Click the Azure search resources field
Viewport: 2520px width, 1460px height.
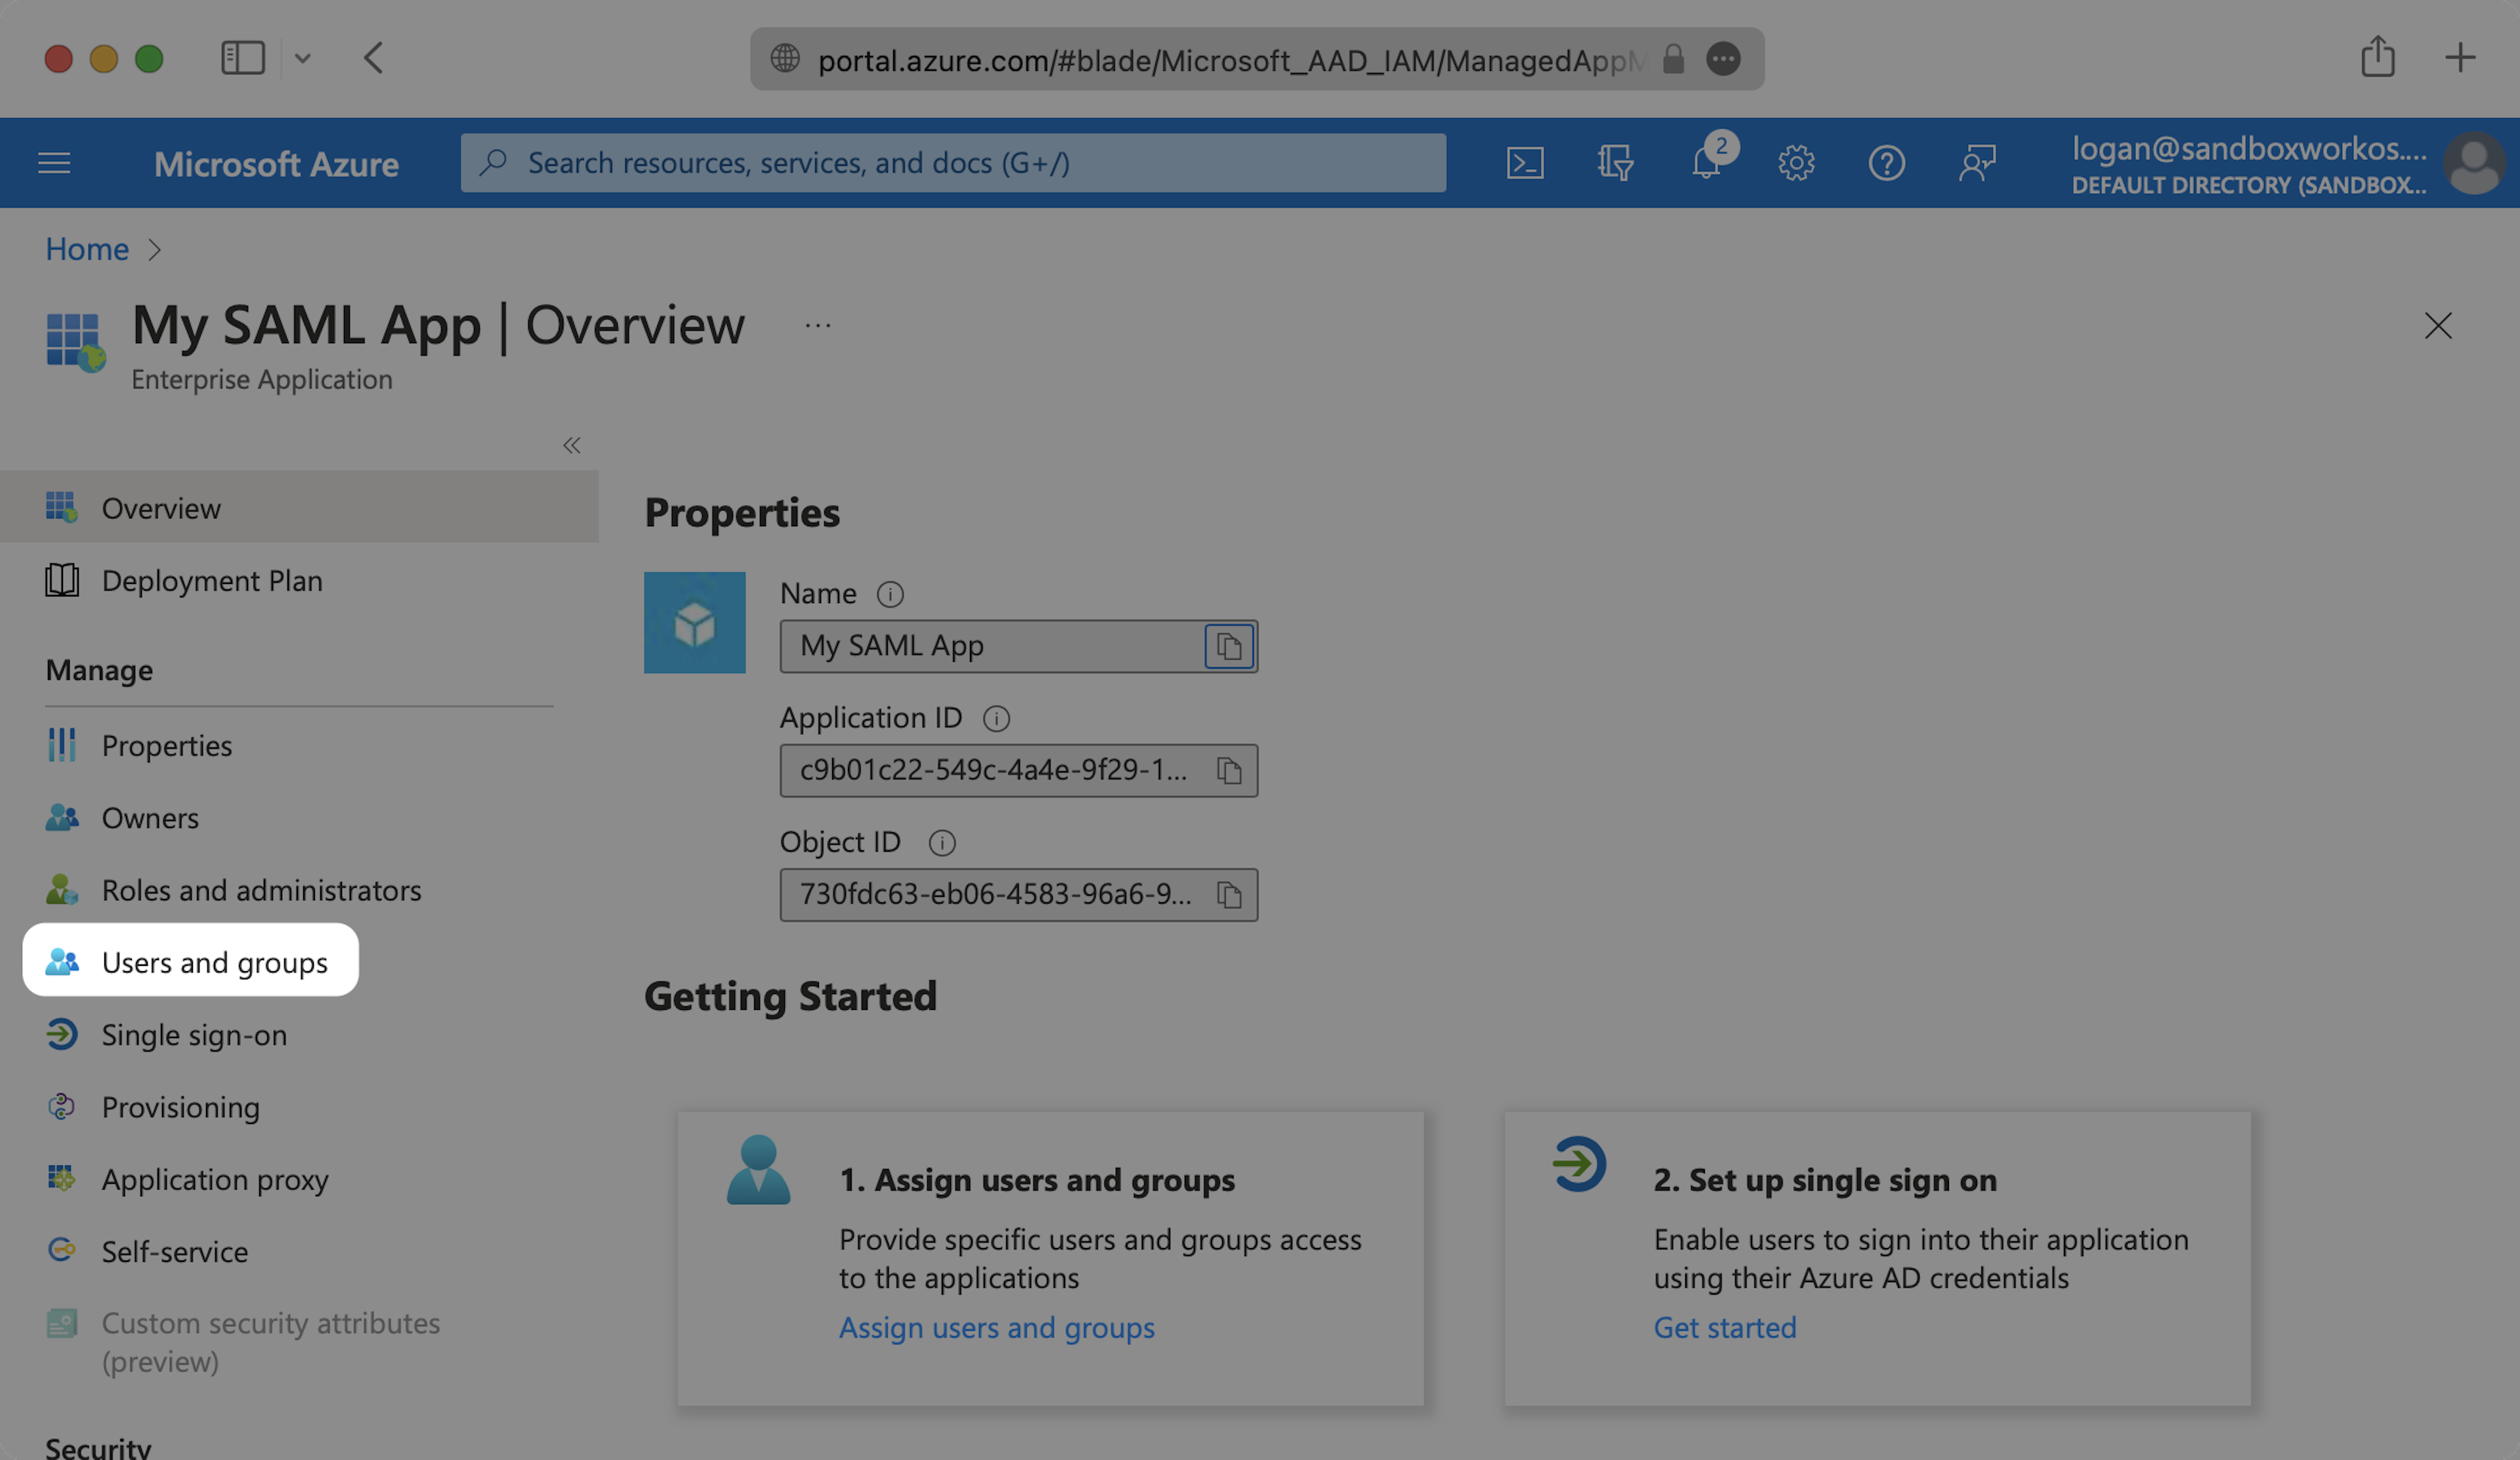click(x=952, y=163)
